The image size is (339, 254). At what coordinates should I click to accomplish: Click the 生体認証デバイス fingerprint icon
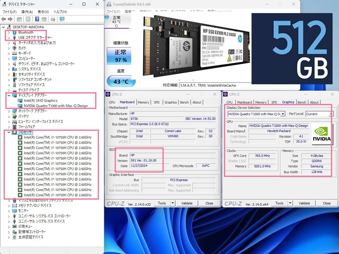[15, 237]
